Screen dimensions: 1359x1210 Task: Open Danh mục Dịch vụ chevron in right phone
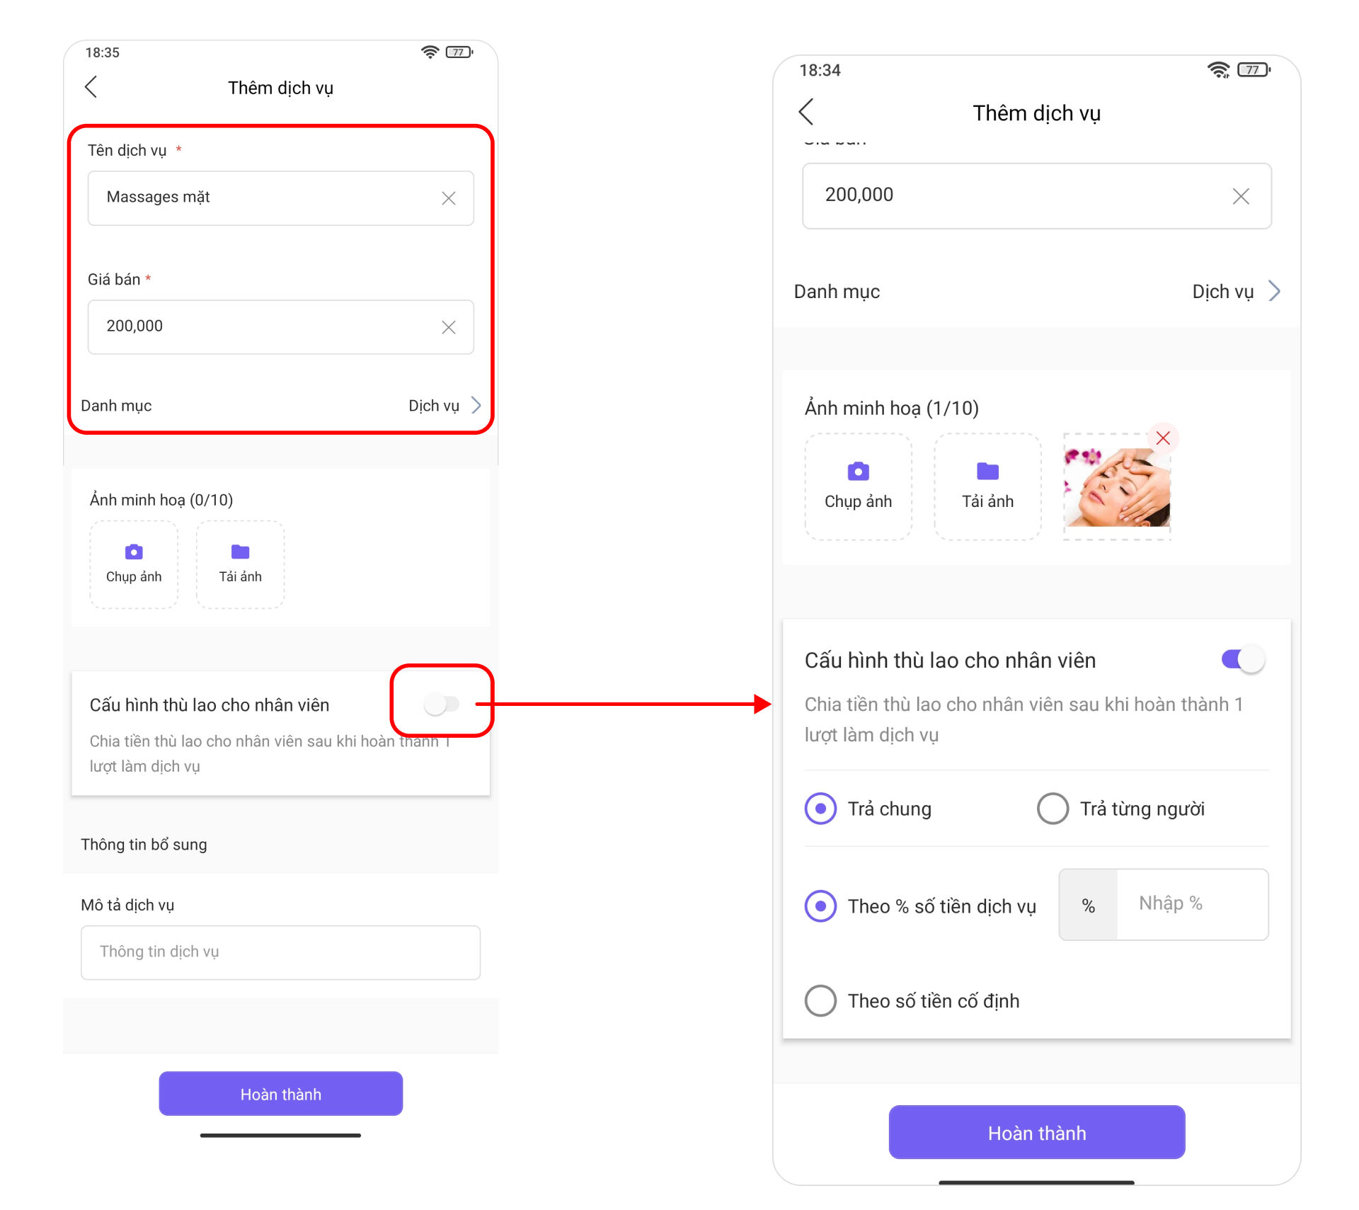(1274, 291)
